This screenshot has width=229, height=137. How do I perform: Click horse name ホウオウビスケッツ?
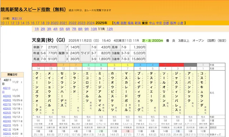coord(112,92)
